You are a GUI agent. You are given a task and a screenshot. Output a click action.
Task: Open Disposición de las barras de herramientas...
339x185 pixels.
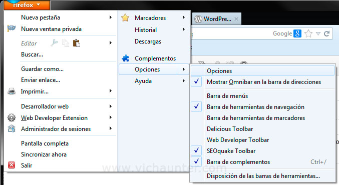point(263,176)
